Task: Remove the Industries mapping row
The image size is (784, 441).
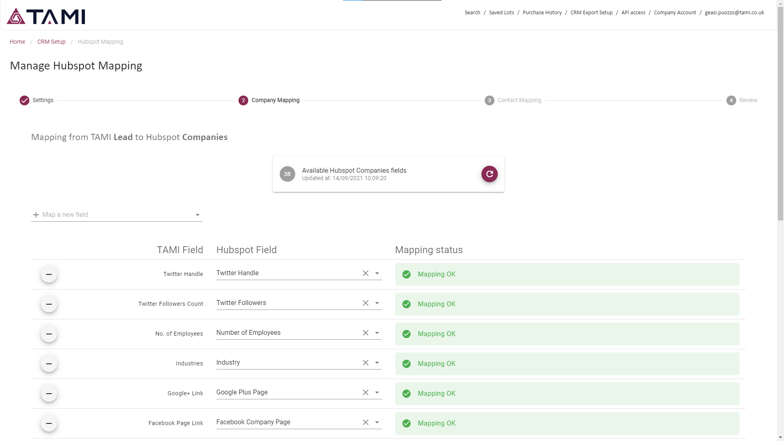Action: coord(49,364)
